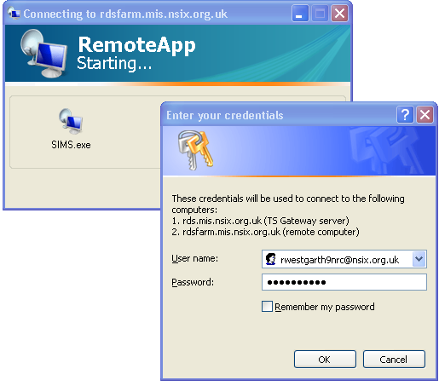Click the RemoteApp satellite monitor icon in the banner
The width and height of the screenshot is (439, 386).
(x=44, y=54)
